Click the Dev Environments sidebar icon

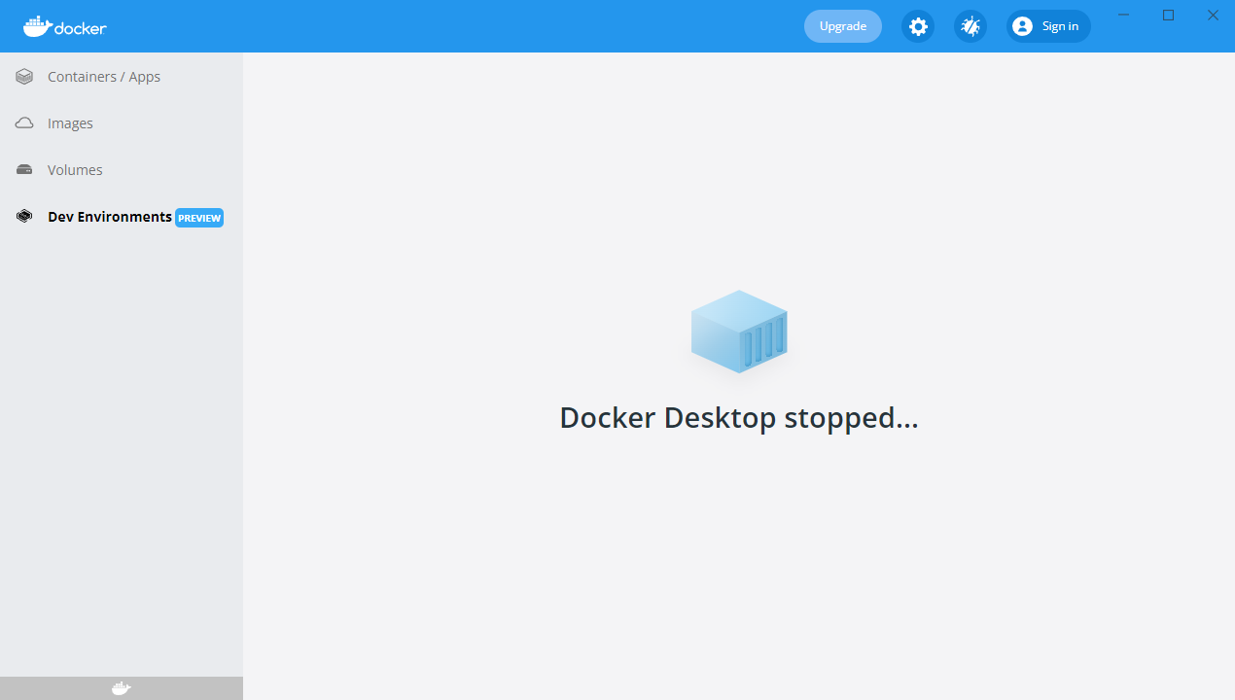coord(24,217)
